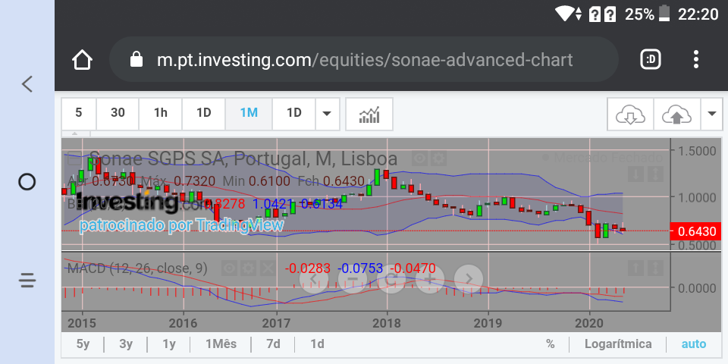Click the MACD (12, 26, close, 9) label

point(137,268)
